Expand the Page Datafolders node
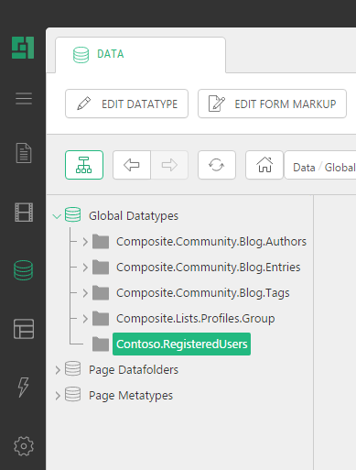The image size is (356, 470). [x=58, y=370]
